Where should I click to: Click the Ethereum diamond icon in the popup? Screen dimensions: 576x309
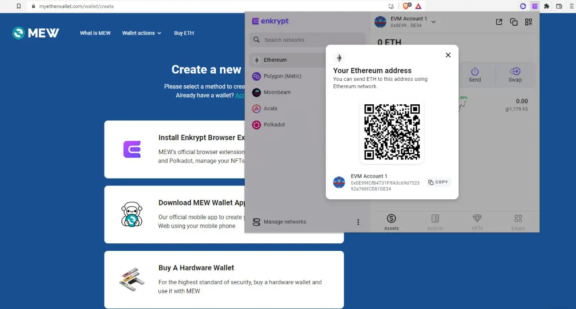click(339, 58)
